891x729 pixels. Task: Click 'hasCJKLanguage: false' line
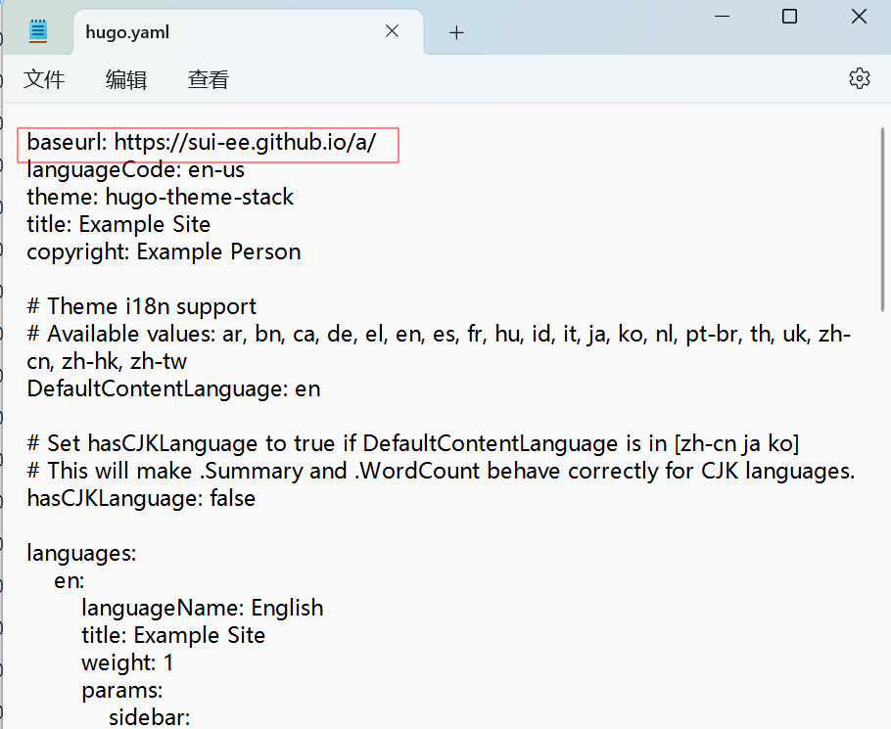pos(141,498)
